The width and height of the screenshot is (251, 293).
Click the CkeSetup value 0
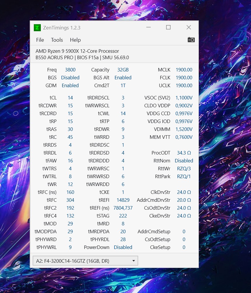pos(184,247)
